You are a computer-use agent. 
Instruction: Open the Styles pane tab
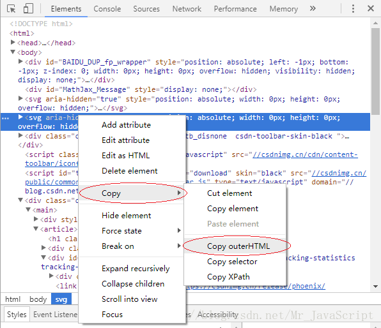click(17, 315)
